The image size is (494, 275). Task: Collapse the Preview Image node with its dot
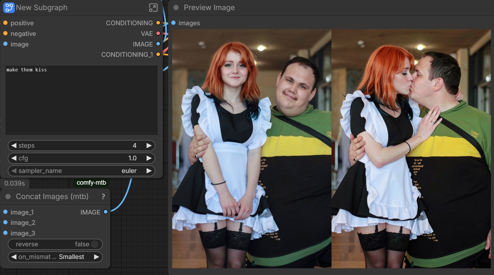point(176,7)
